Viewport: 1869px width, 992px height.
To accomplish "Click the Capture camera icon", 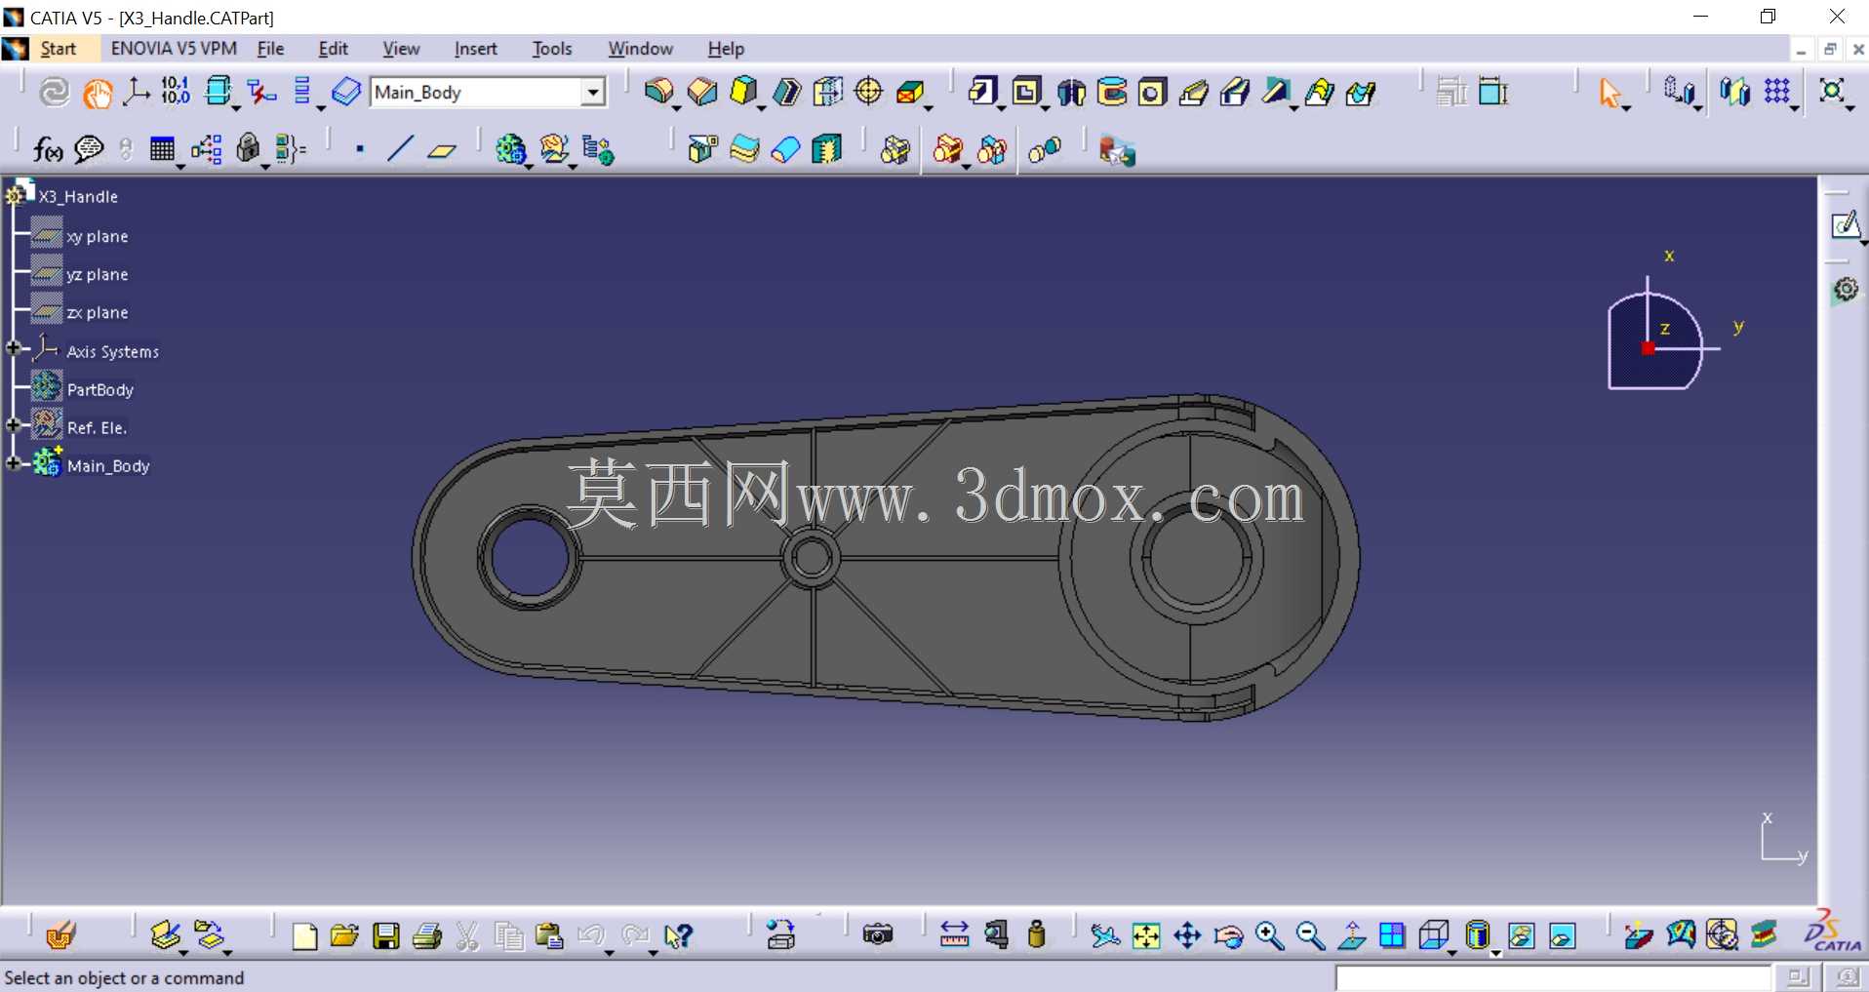I will coord(878,934).
